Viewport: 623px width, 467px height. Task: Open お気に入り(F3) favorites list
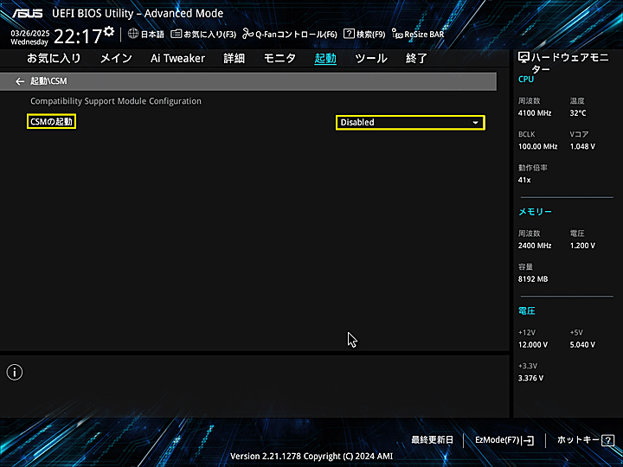click(x=203, y=34)
